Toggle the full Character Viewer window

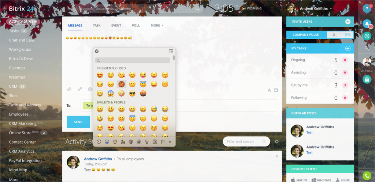click(x=171, y=51)
